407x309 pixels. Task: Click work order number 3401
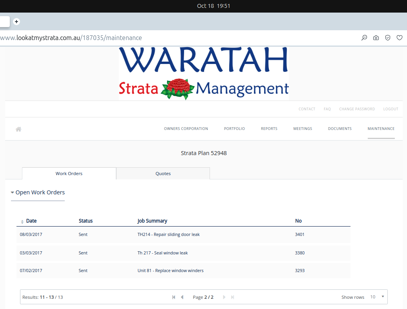click(299, 234)
